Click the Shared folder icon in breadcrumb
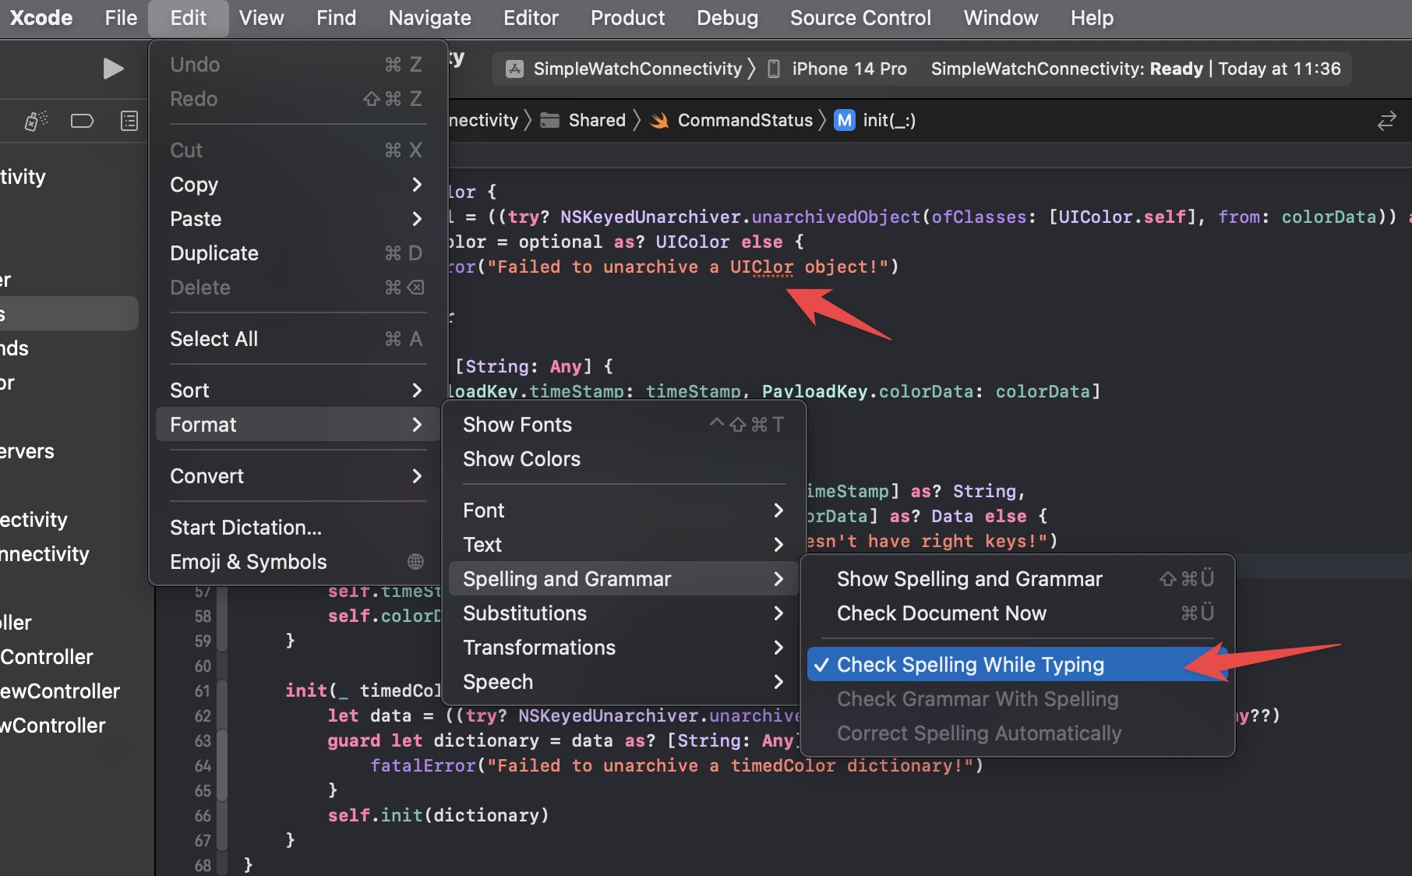1412x876 pixels. click(550, 120)
